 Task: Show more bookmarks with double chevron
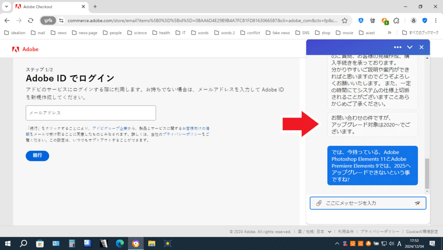[x=389, y=33]
